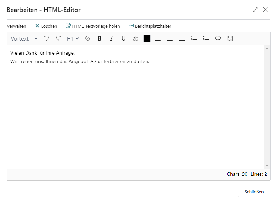Open the Verwalten menu
The image size is (277, 204).
(17, 26)
